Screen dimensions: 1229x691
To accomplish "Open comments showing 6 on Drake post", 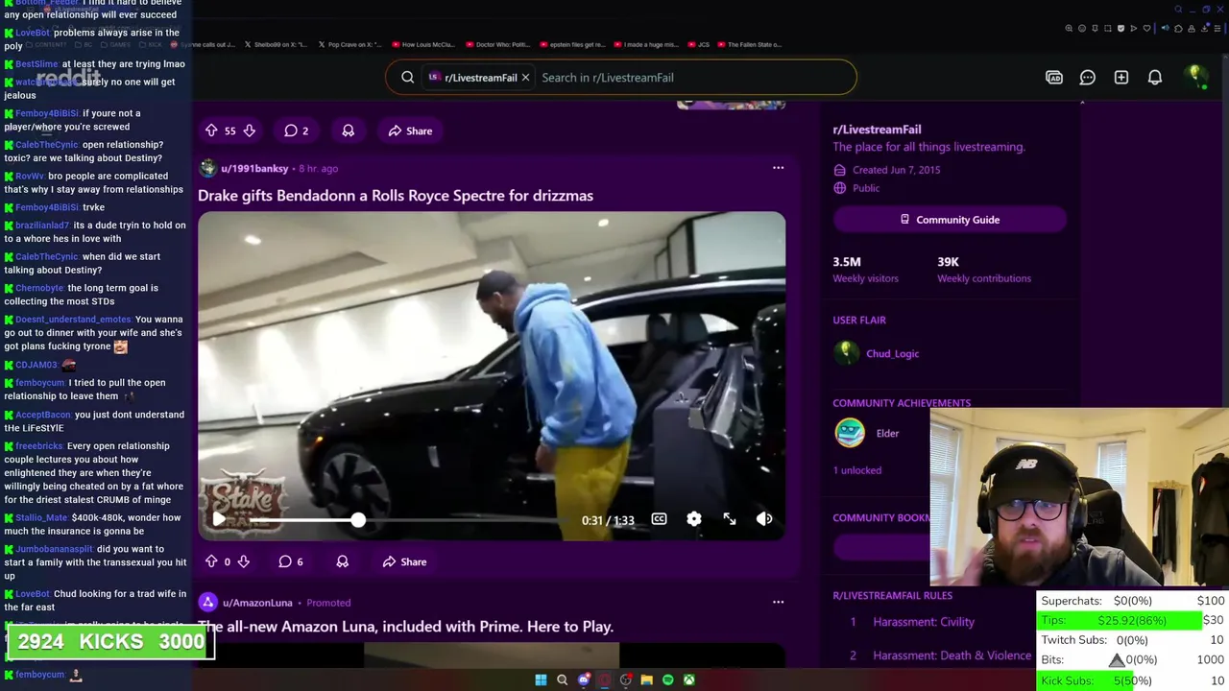I will pyautogui.click(x=291, y=561).
